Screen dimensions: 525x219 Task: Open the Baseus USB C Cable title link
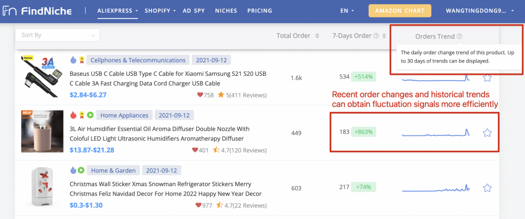[168, 78]
